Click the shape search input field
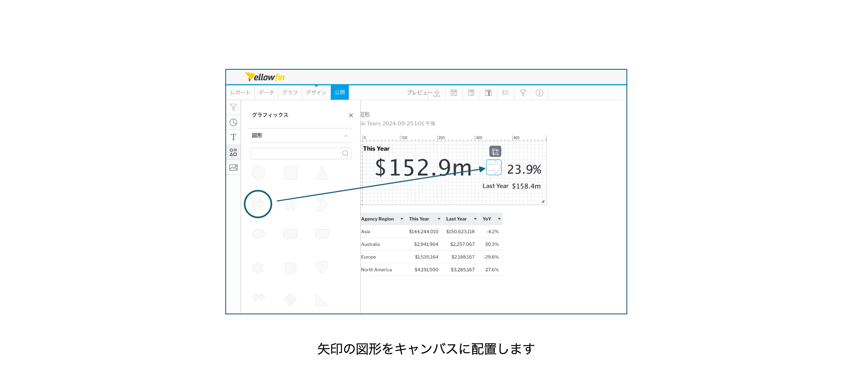Image resolution: width=852 pixels, height=383 pixels. pyautogui.click(x=296, y=153)
